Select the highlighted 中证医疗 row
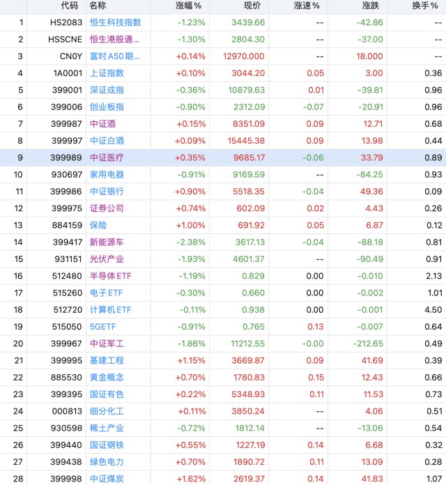Screen dimensions: 446x485 tap(223, 157)
